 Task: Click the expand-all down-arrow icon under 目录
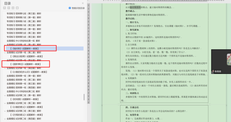tap(5, 8)
